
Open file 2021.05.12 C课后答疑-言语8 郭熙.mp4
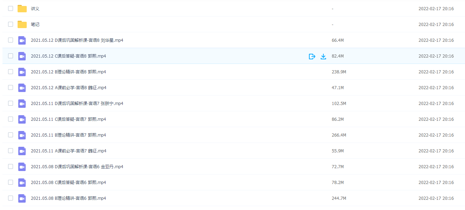pos(69,56)
